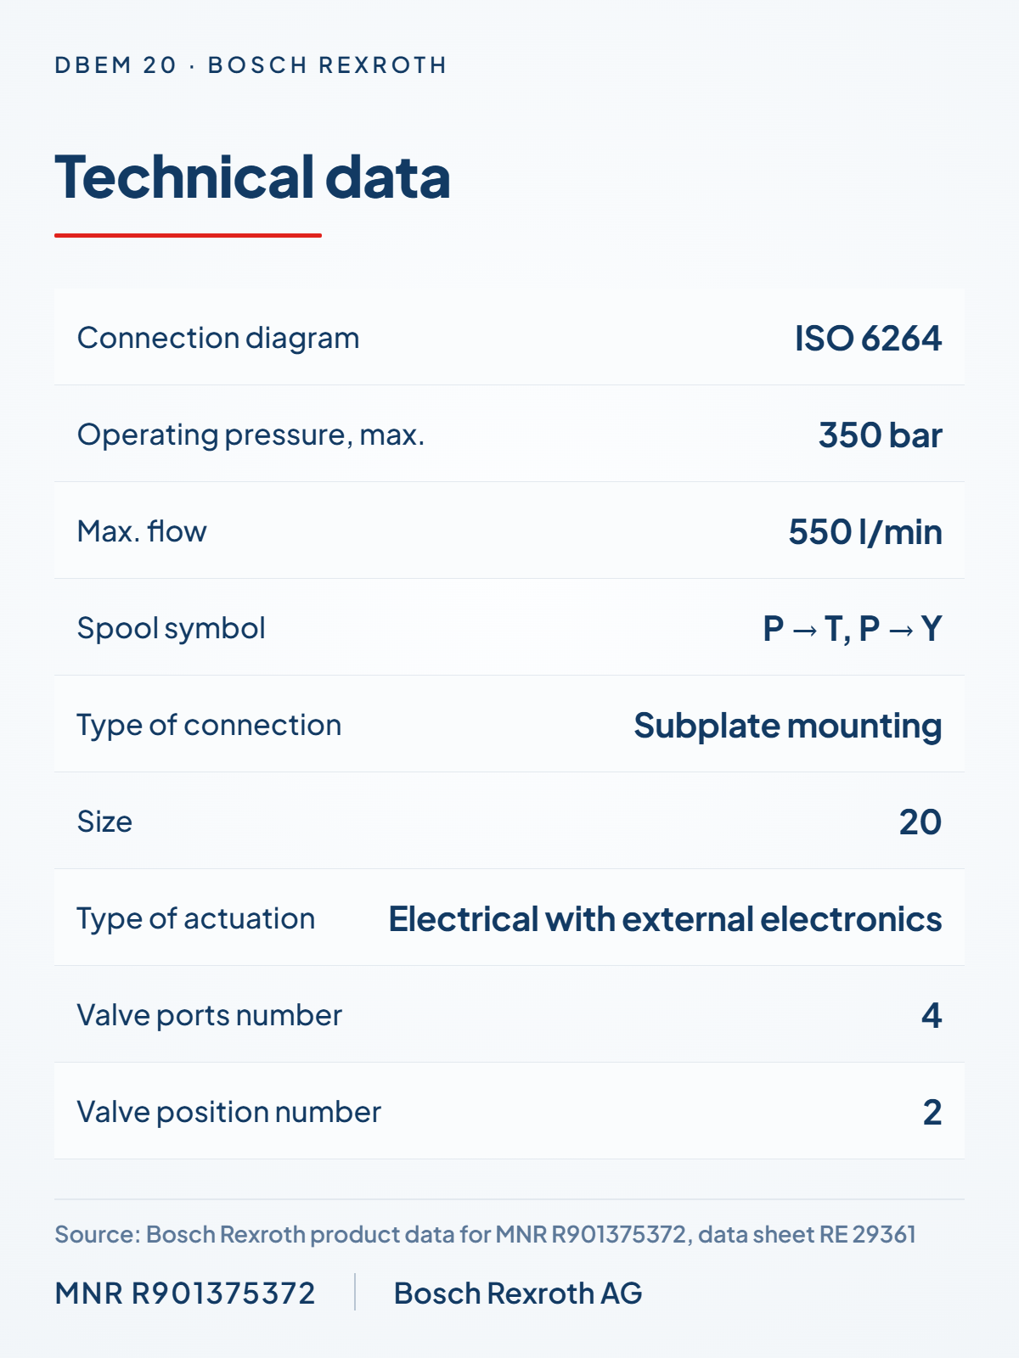Click the MNR R901375372 footer text
This screenshot has width=1019, height=1358.
click(185, 1293)
